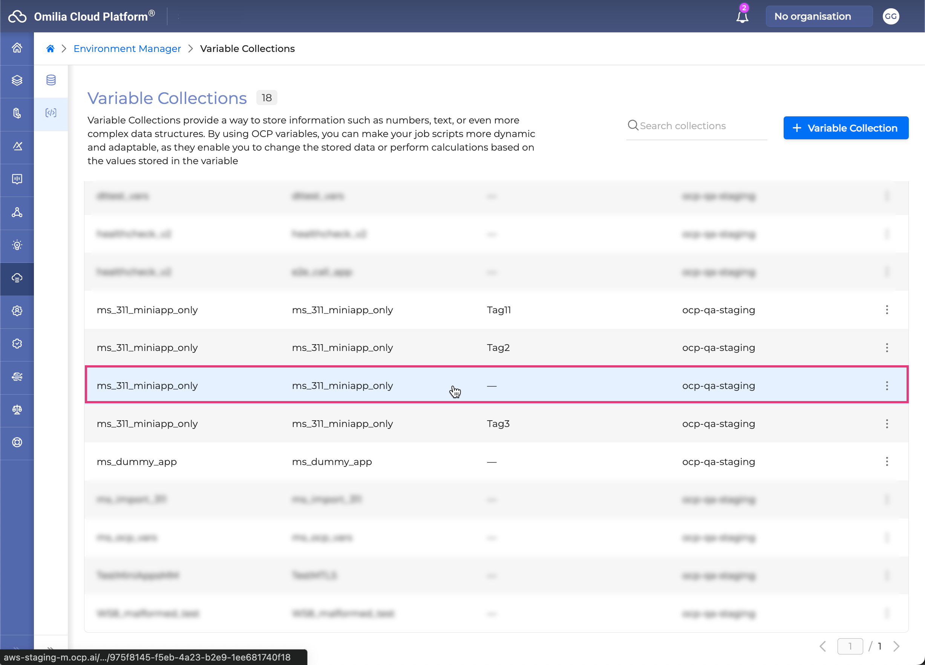
Task: Click ocp-qa-staging in Tag11 row
Action: point(718,310)
